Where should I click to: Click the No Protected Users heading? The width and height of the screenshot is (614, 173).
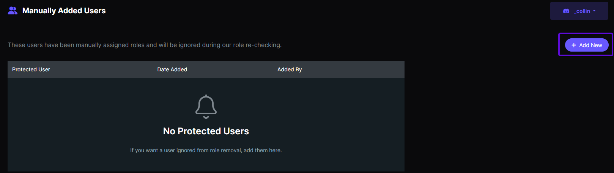pyautogui.click(x=206, y=131)
